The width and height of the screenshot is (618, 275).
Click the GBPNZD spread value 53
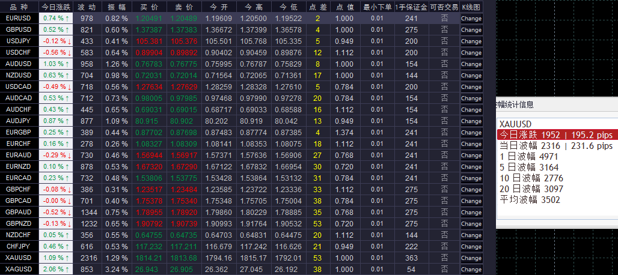pyautogui.click(x=317, y=223)
